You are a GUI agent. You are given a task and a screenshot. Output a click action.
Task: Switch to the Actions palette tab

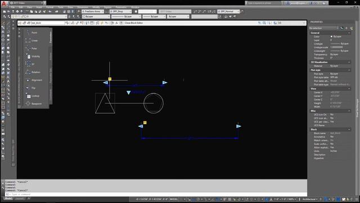click(51, 56)
